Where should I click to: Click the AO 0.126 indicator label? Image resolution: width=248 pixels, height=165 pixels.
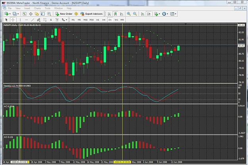click(8, 137)
